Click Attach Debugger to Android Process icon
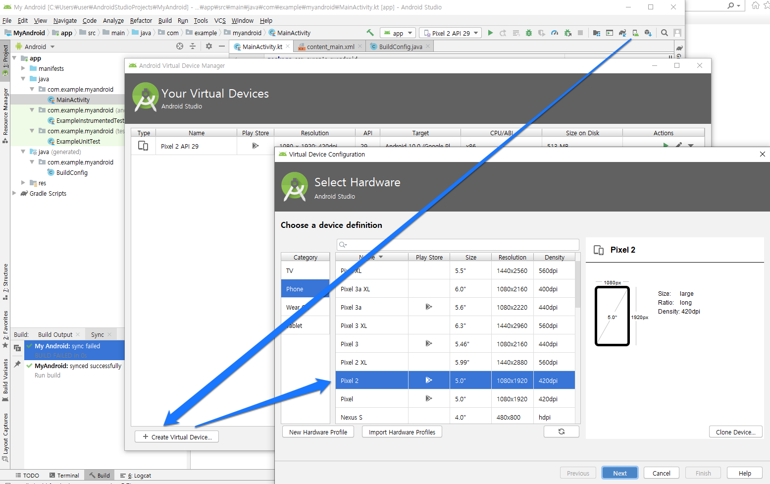 (567, 33)
